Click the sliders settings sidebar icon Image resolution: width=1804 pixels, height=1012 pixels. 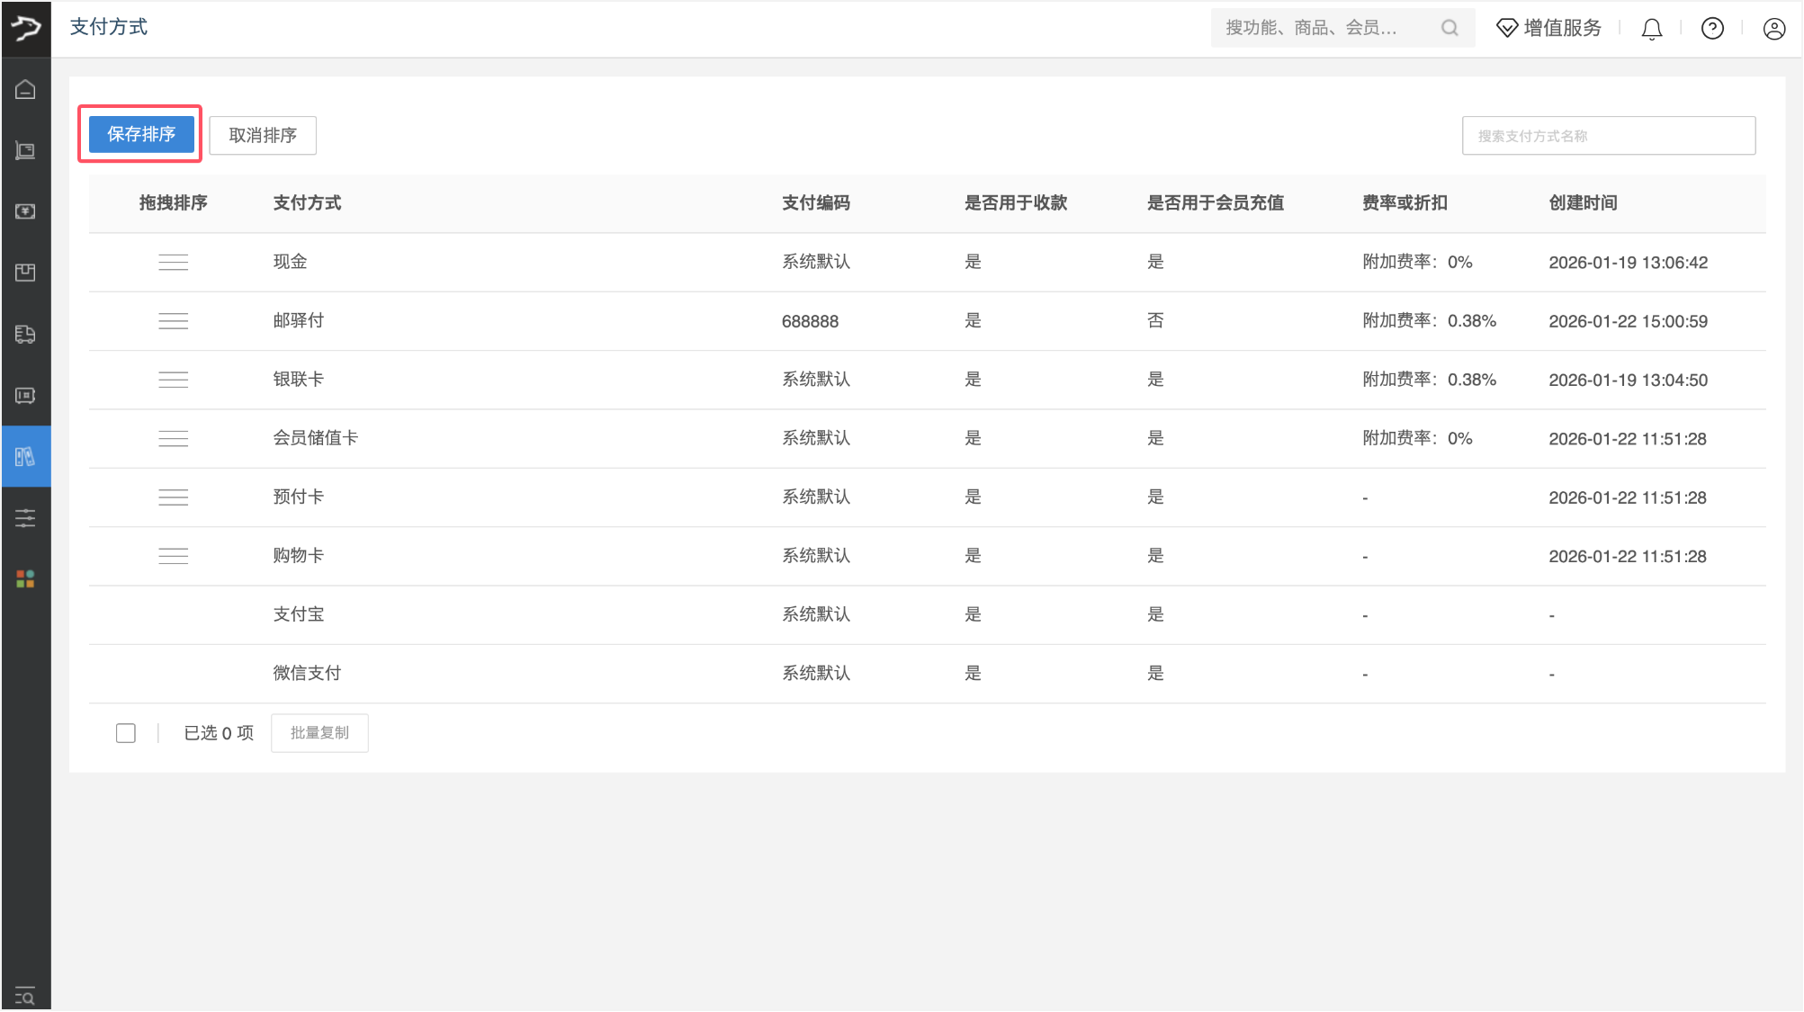(25, 517)
